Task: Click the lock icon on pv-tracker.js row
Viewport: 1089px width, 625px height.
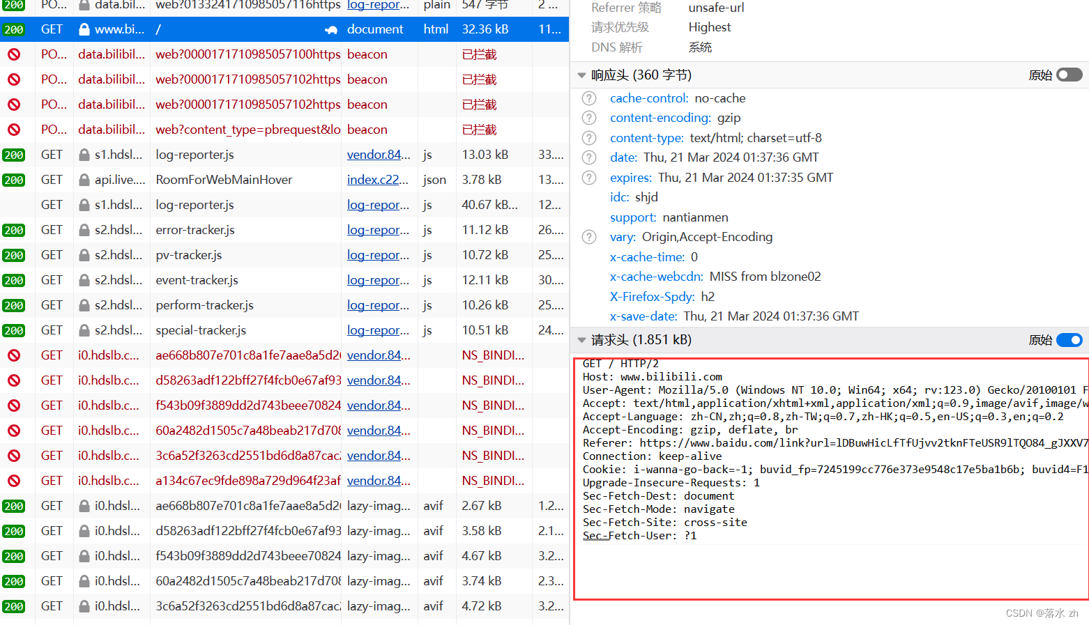Action: 84,255
